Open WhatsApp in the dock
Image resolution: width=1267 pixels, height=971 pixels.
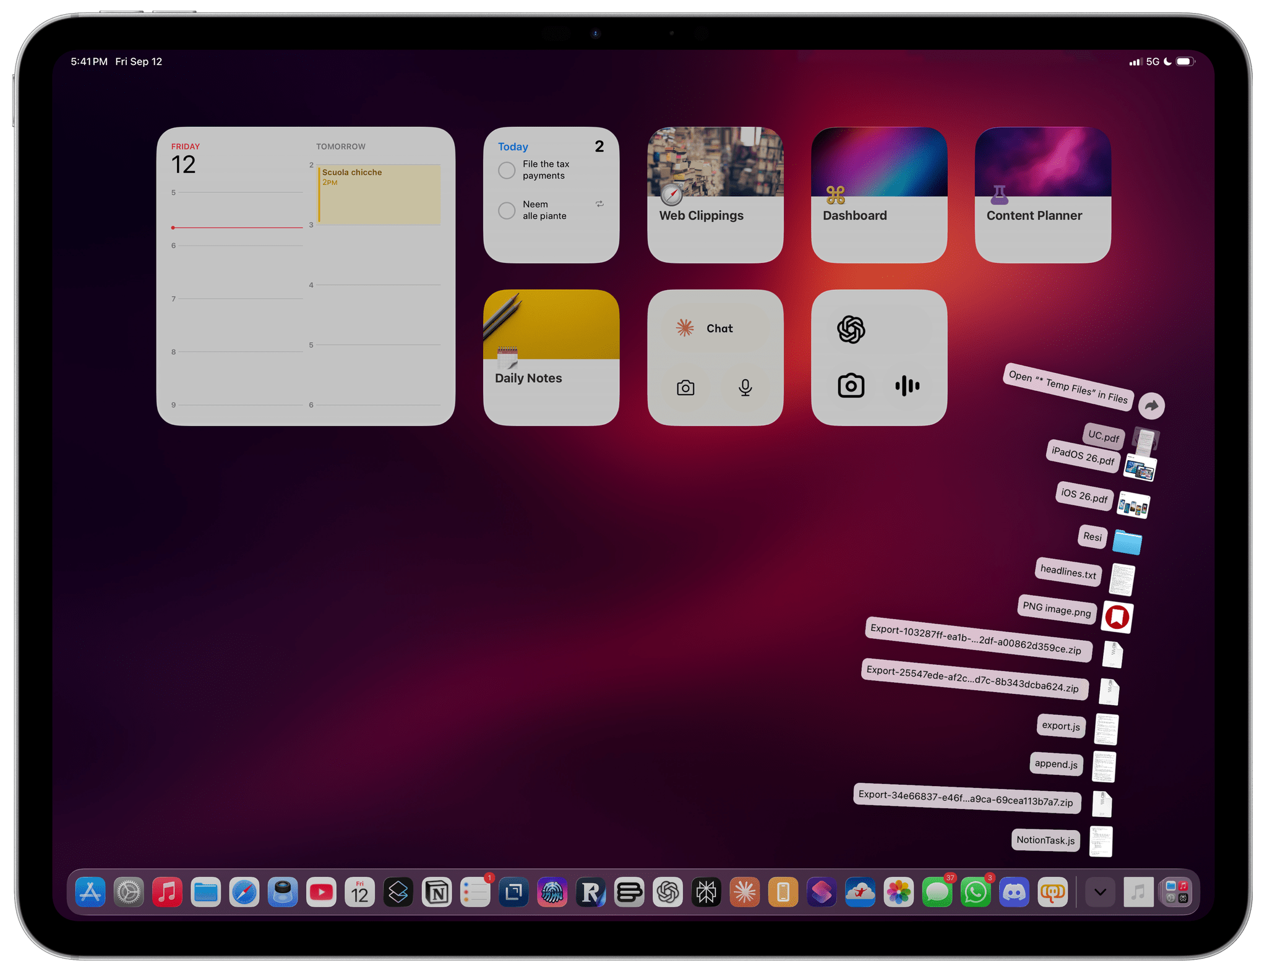pos(976,892)
